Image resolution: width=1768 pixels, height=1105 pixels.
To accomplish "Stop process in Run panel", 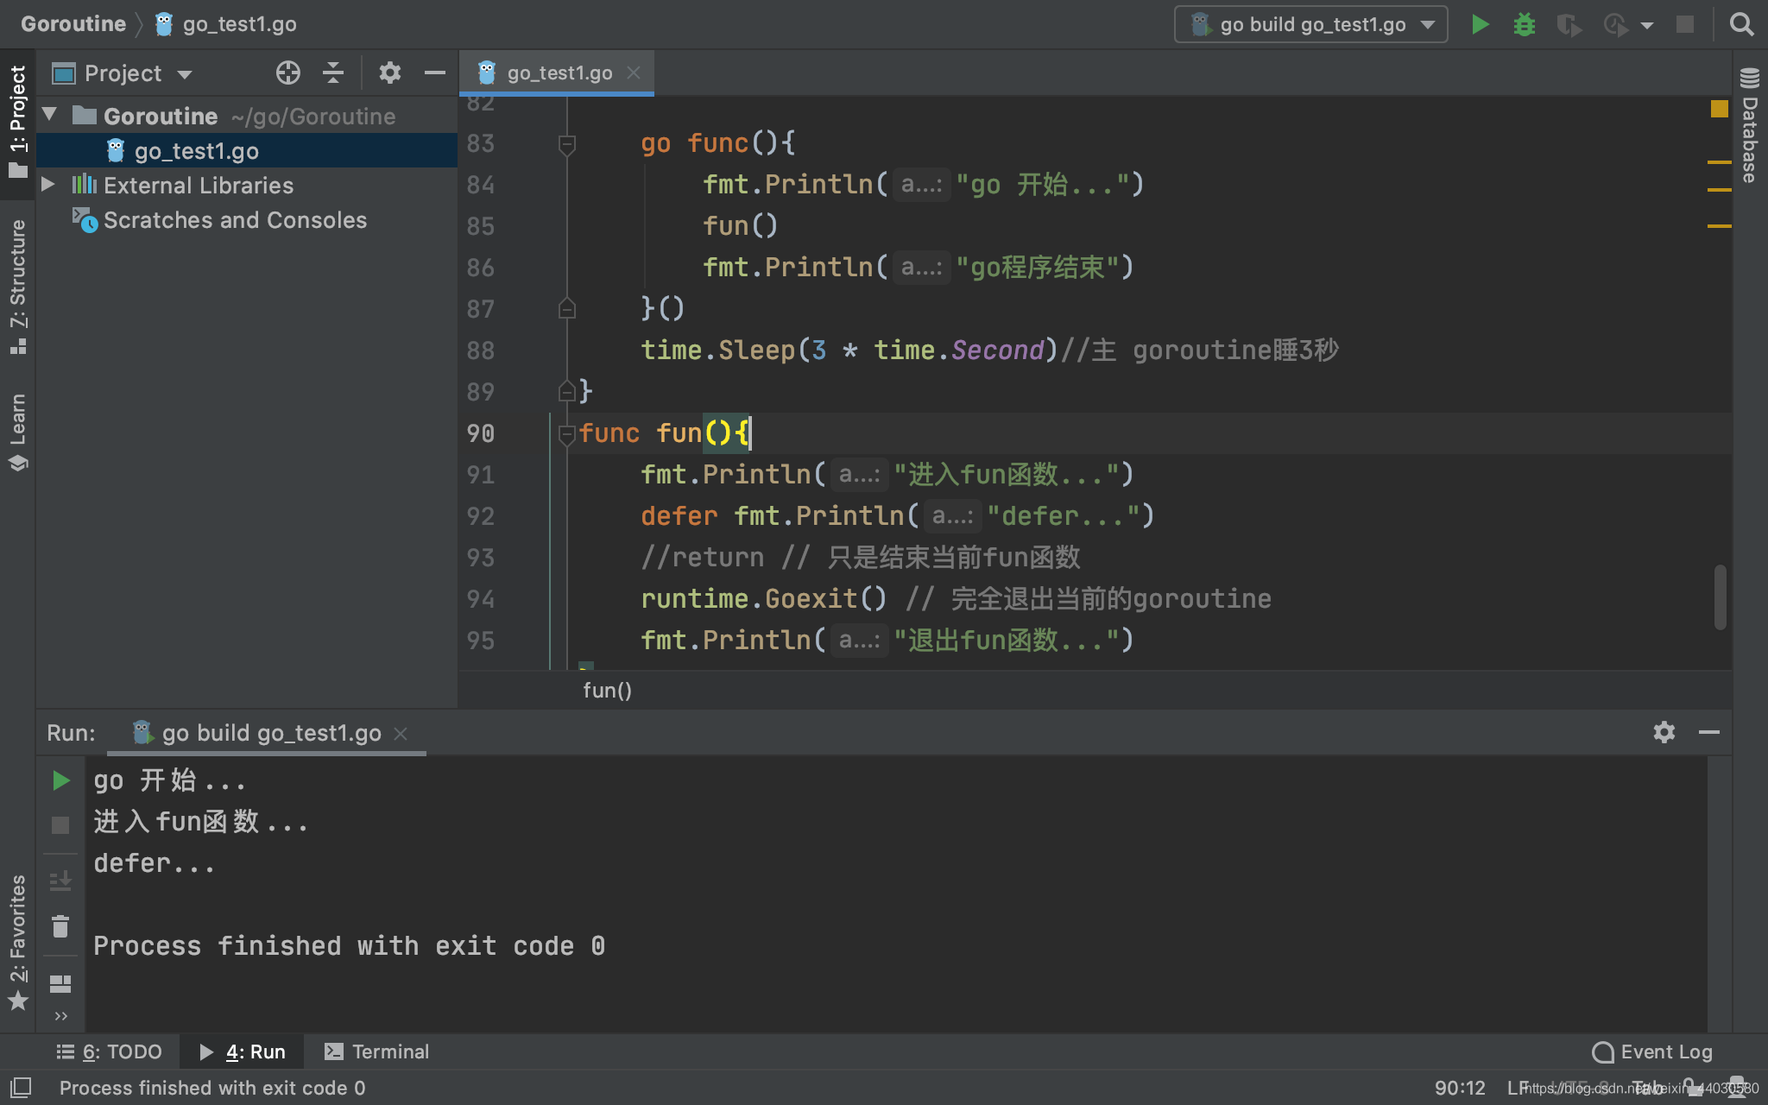I will (x=60, y=825).
